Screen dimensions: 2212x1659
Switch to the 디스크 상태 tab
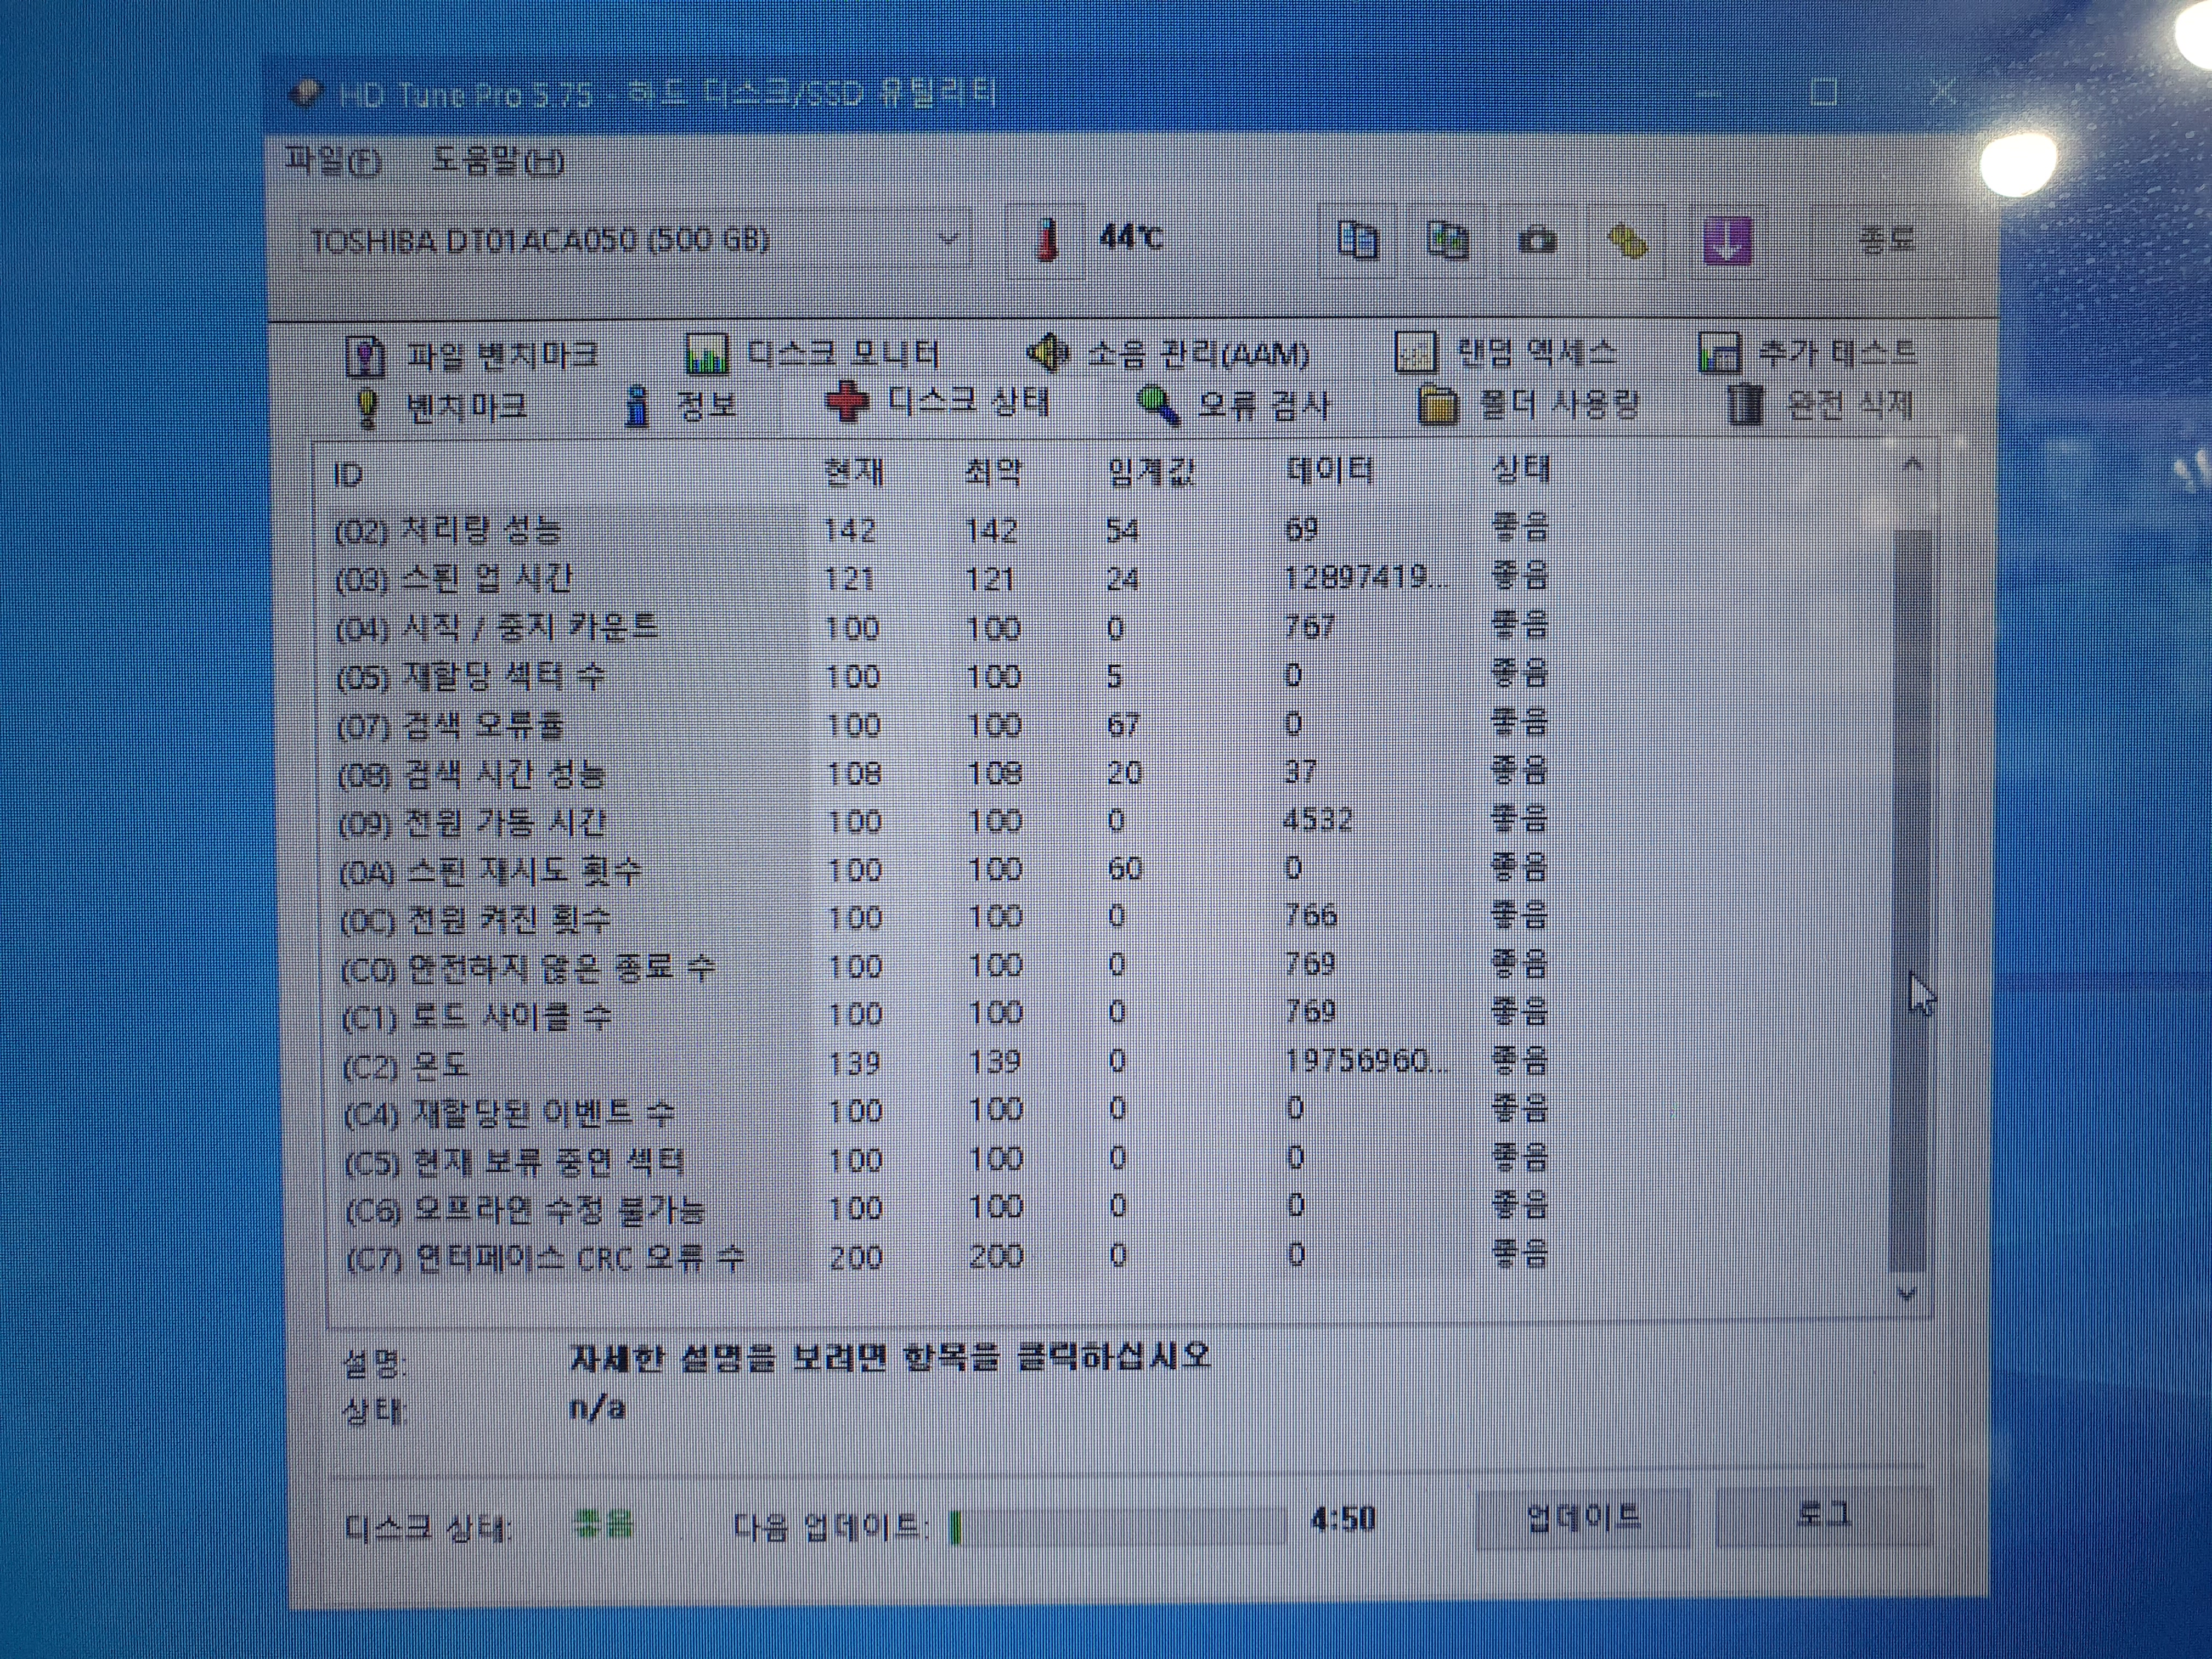pyautogui.click(x=938, y=403)
